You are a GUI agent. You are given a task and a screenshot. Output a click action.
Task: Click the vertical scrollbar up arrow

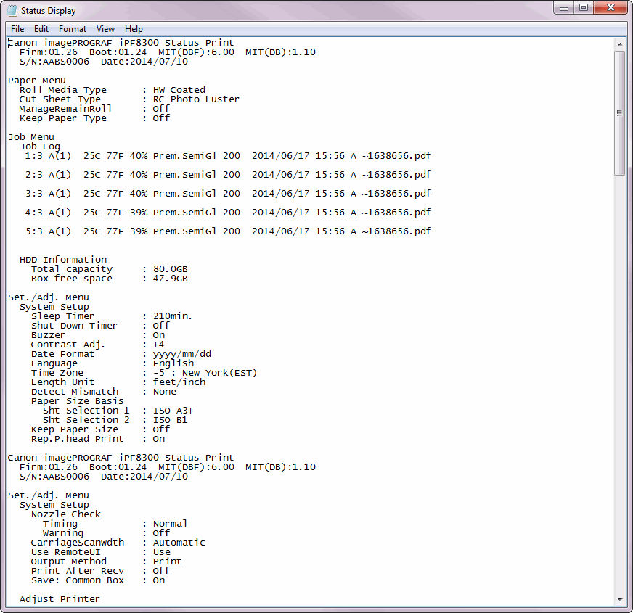[x=619, y=44]
